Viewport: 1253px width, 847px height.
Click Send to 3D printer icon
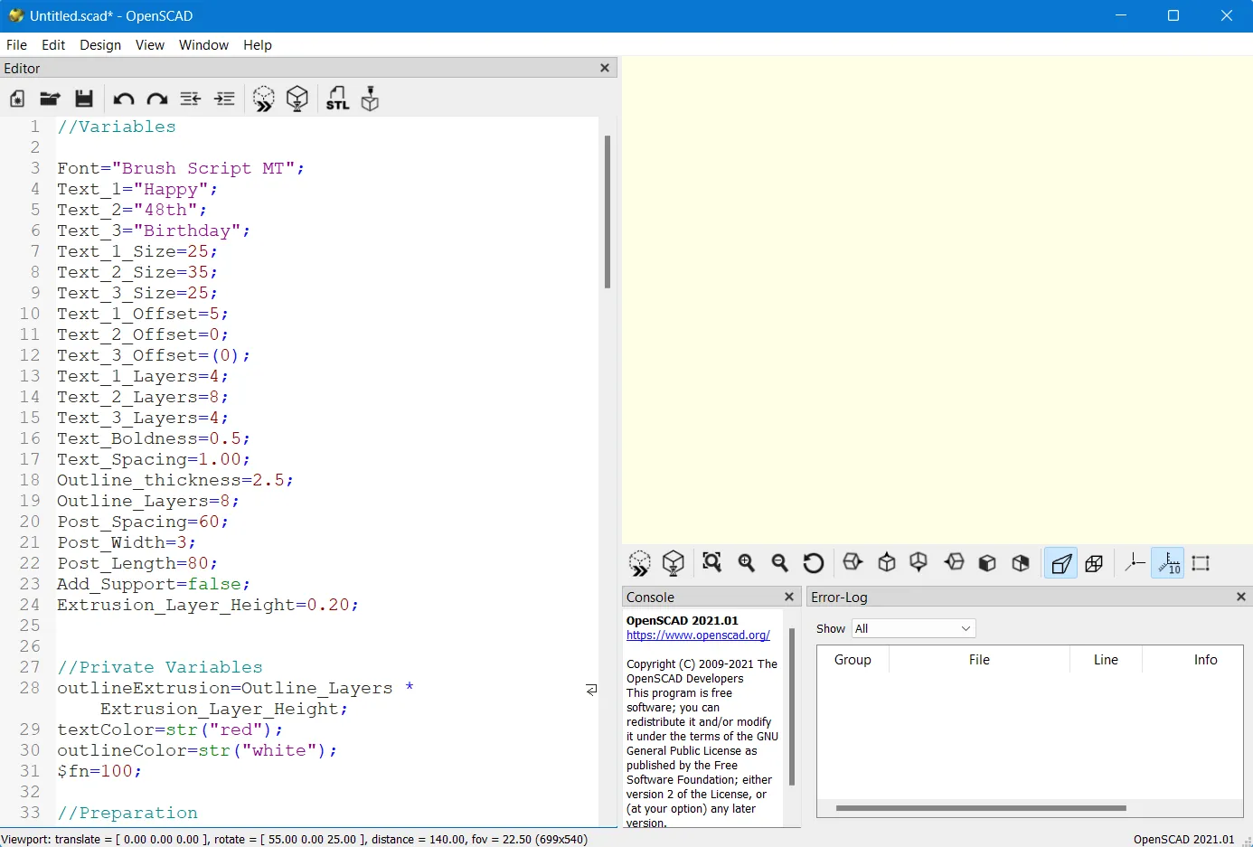pos(370,99)
